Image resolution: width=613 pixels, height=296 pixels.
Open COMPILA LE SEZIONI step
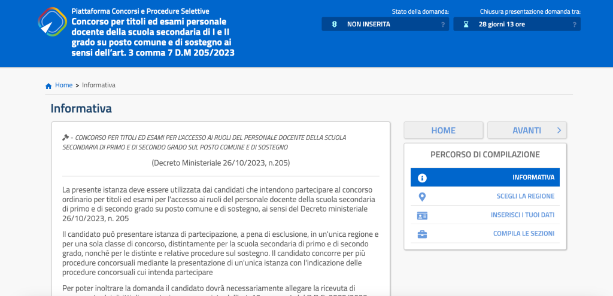pyautogui.click(x=485, y=234)
